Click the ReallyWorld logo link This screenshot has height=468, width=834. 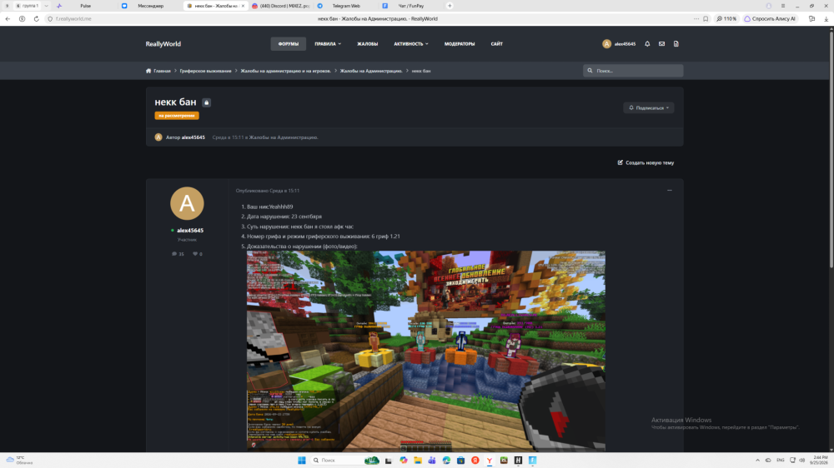pyautogui.click(x=163, y=44)
